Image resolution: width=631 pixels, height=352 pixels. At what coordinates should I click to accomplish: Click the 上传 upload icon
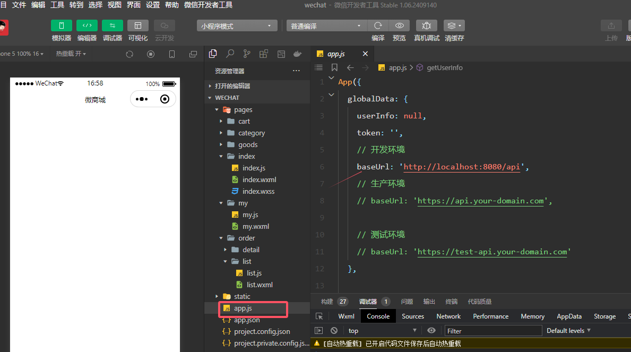pyautogui.click(x=611, y=25)
